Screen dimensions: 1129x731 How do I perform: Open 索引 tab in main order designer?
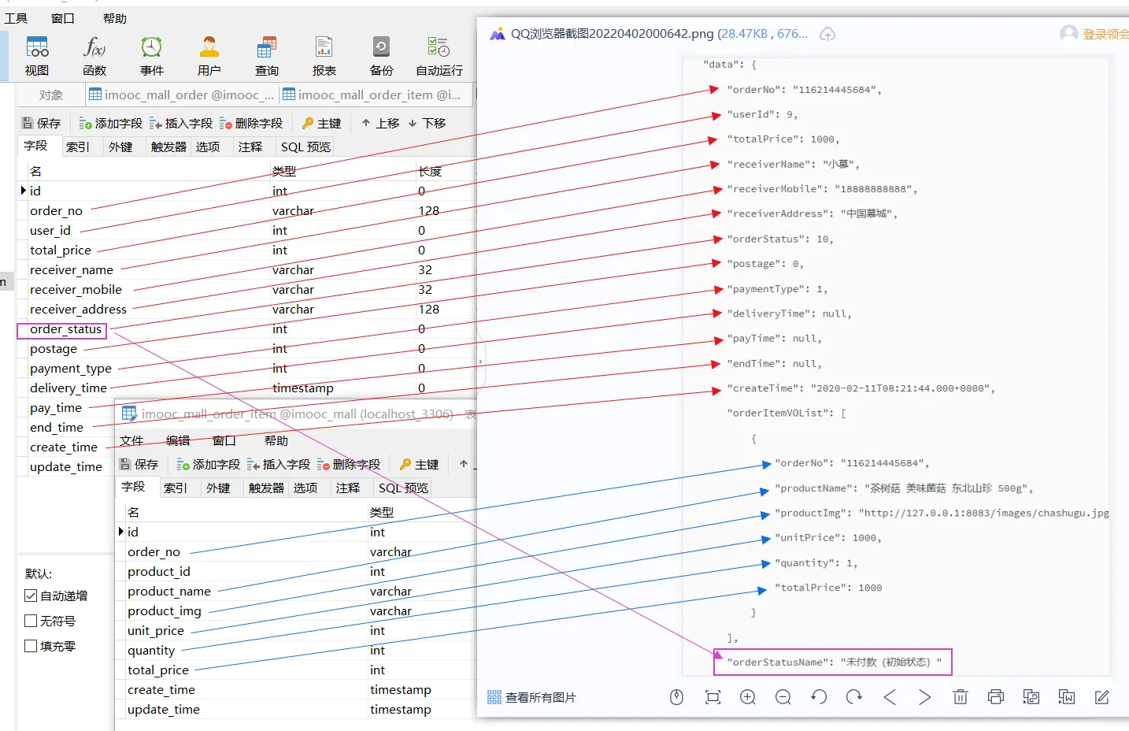[78, 147]
